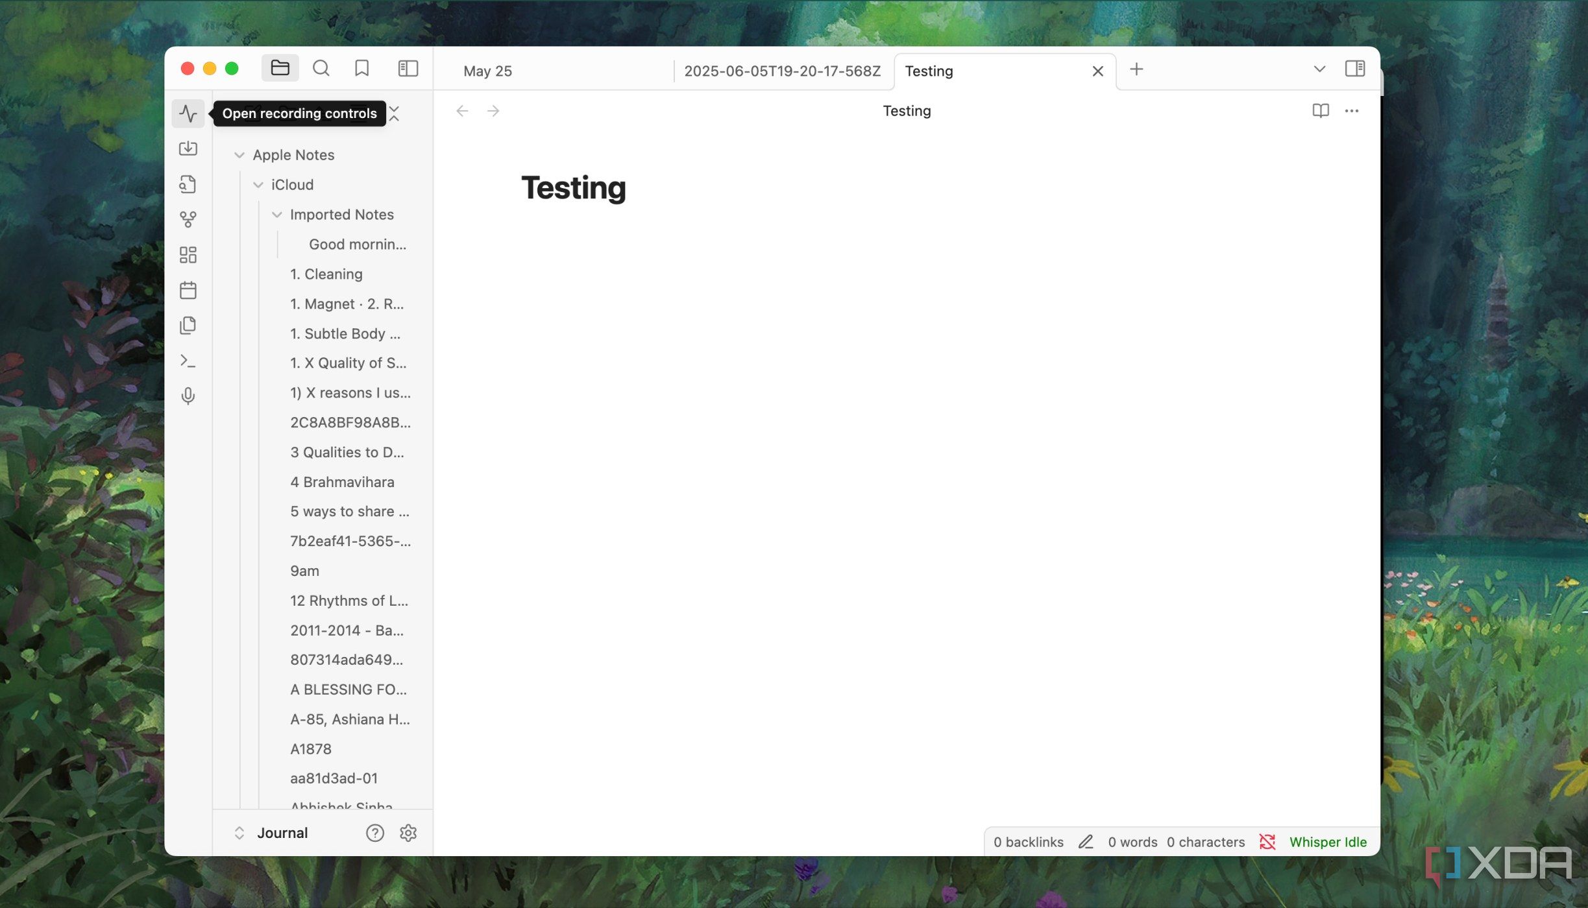
Task: Select the Testing tab
Action: (929, 71)
